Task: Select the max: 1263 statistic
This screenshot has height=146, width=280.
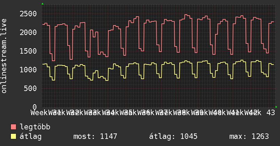Action: pos(249,136)
